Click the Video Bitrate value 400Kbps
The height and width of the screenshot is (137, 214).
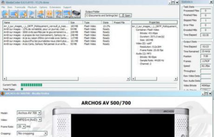[x=206, y=85]
